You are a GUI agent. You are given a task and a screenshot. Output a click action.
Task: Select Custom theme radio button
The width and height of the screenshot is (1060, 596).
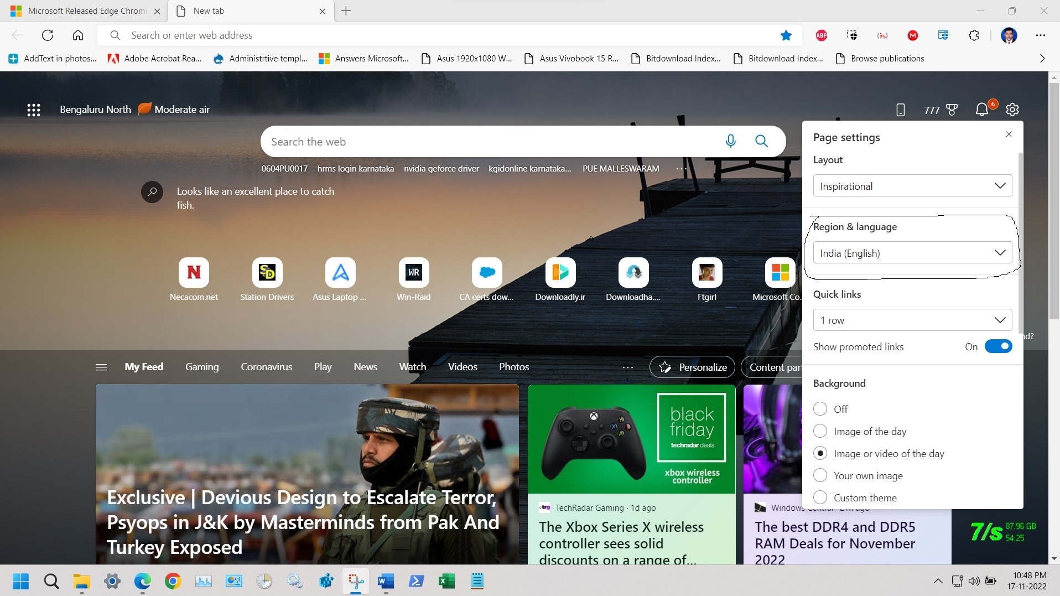pos(820,497)
